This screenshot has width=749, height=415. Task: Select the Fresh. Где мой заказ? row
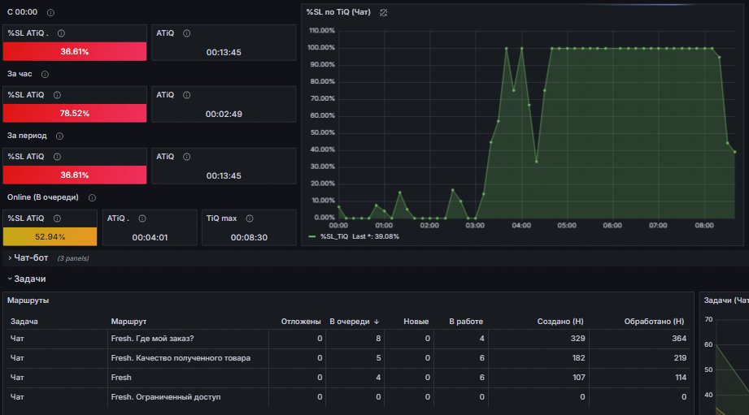348,339
